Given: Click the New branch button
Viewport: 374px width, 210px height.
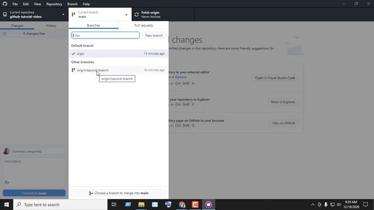Looking at the screenshot, I should [154, 35].
